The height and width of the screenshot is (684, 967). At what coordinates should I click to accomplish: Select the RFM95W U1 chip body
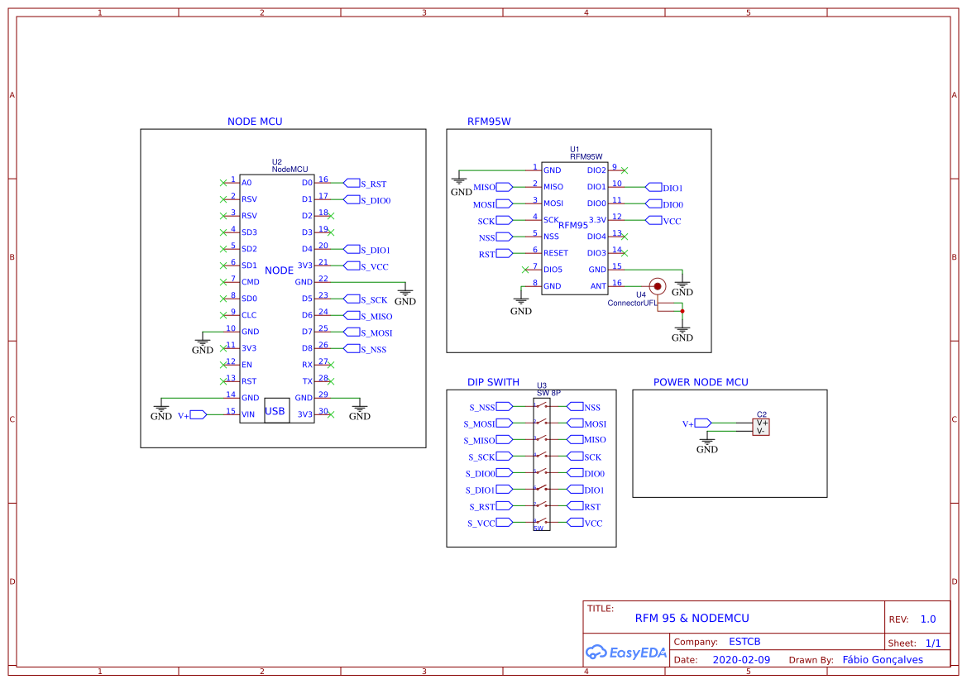[574, 227]
